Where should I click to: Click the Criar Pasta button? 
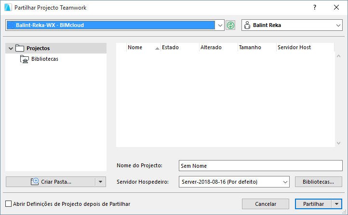51,182
